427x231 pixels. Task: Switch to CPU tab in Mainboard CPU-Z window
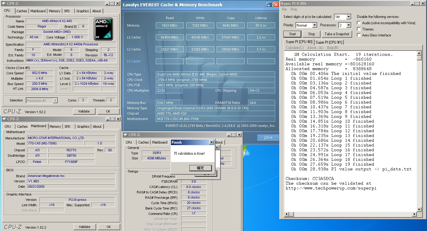pos(8,127)
